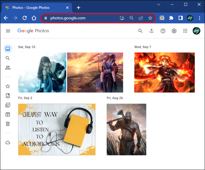The image size is (205, 170).
Task: Open Sharing people icon in sidebar
Action: pyautogui.click(x=8, y=67)
